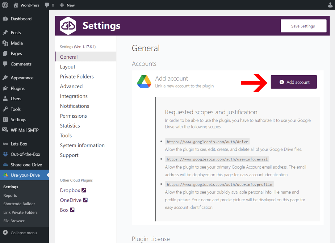335x243 pixels.
Task: Click the plus icon next to New
Action: (x=62, y=5)
